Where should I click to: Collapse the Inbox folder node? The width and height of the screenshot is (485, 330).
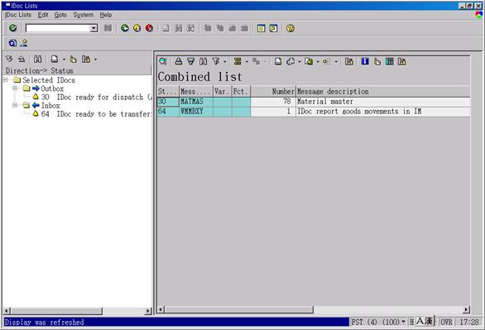click(x=15, y=105)
